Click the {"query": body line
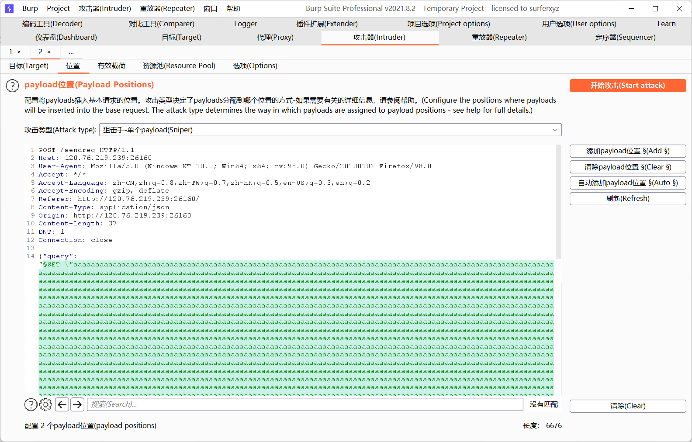Viewport: 692px width, 442px height. click(58, 256)
